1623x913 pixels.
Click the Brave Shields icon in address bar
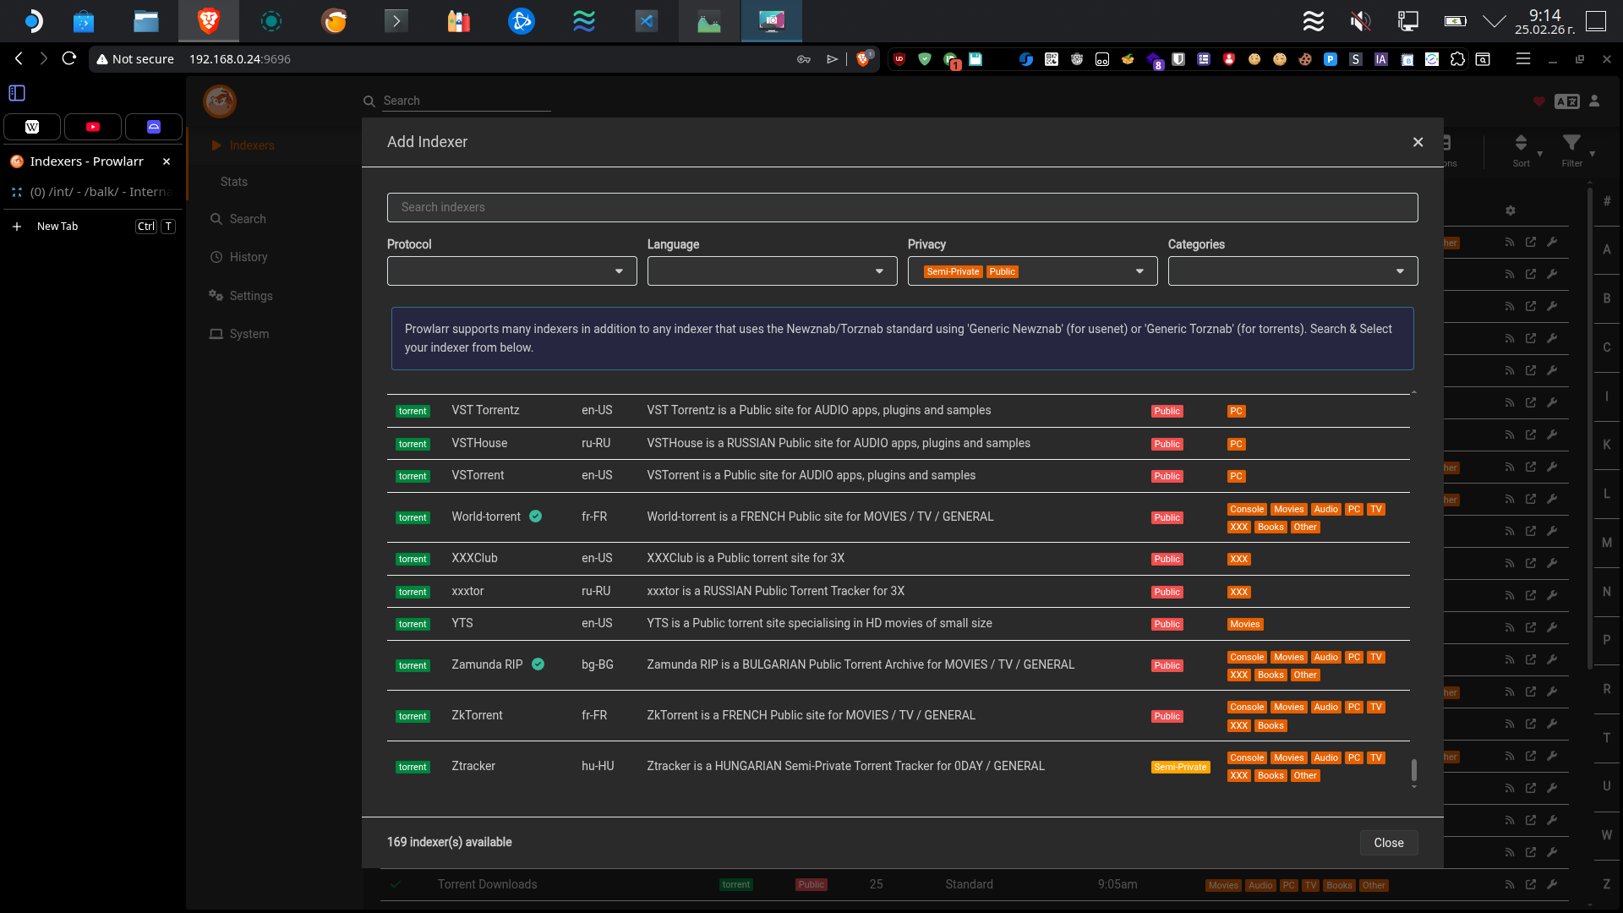863,59
